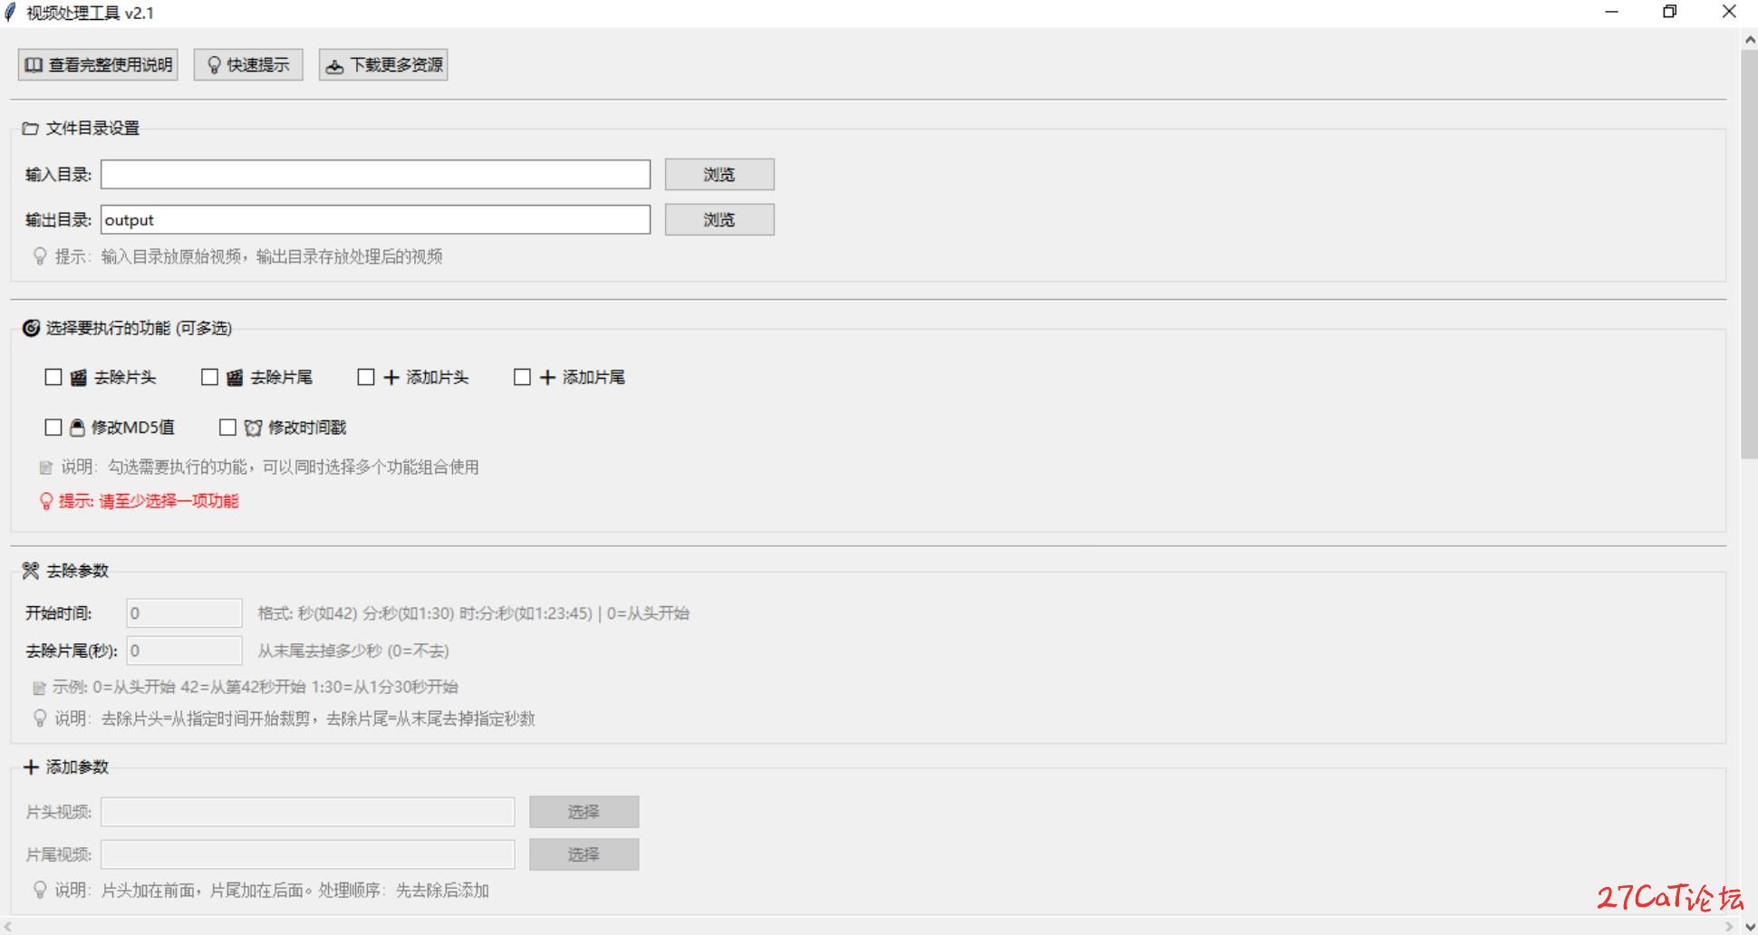Click the alarm clock icon beside 修改时间戳

pyautogui.click(x=253, y=428)
